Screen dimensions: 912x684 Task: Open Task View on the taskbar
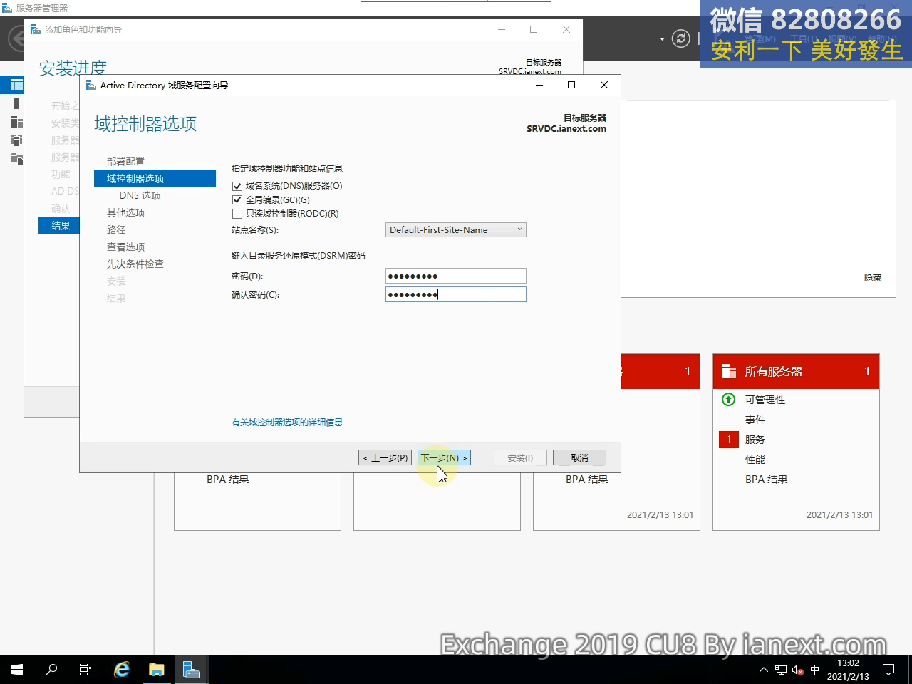pos(85,670)
